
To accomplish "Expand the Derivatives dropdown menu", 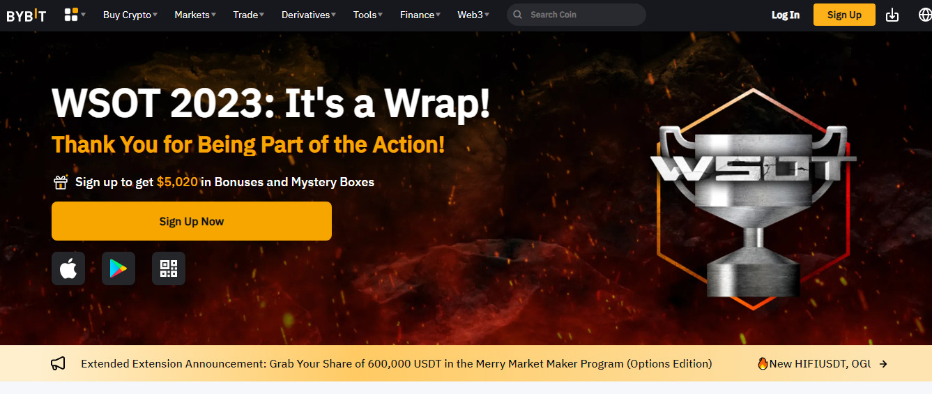I will click(x=309, y=15).
